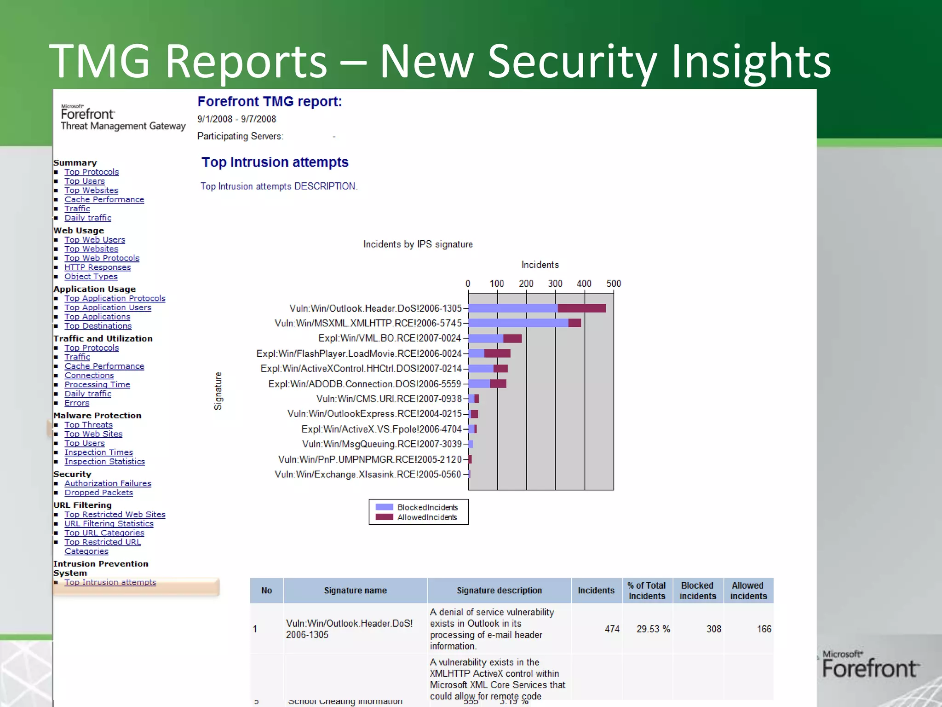
Task: Click the '% of Total Incidents' header
Action: pos(647,591)
